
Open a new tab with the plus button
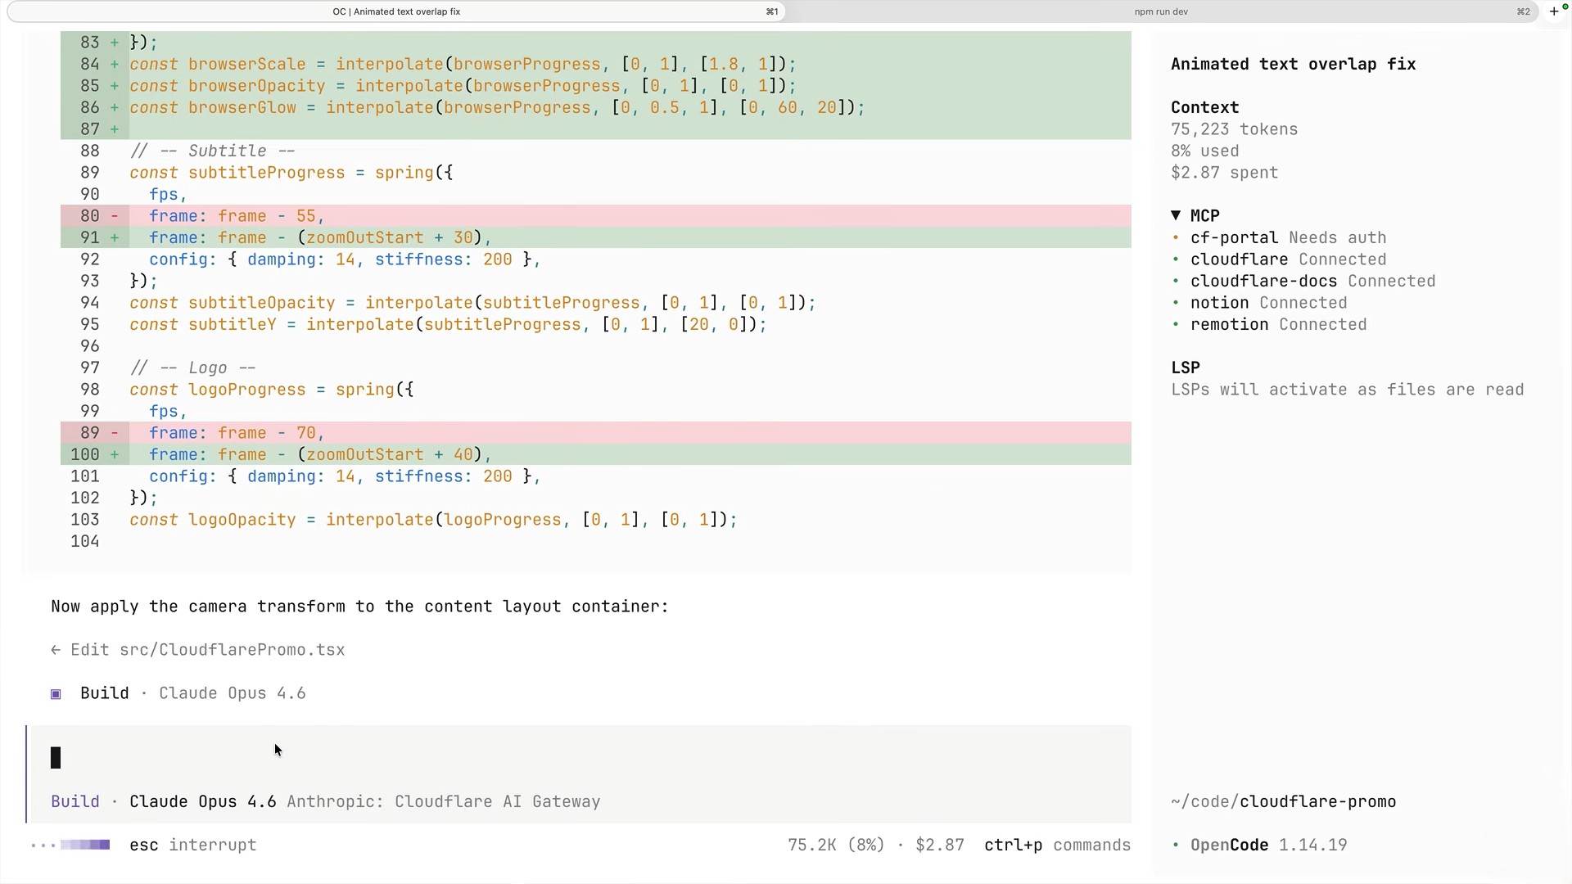click(x=1553, y=11)
